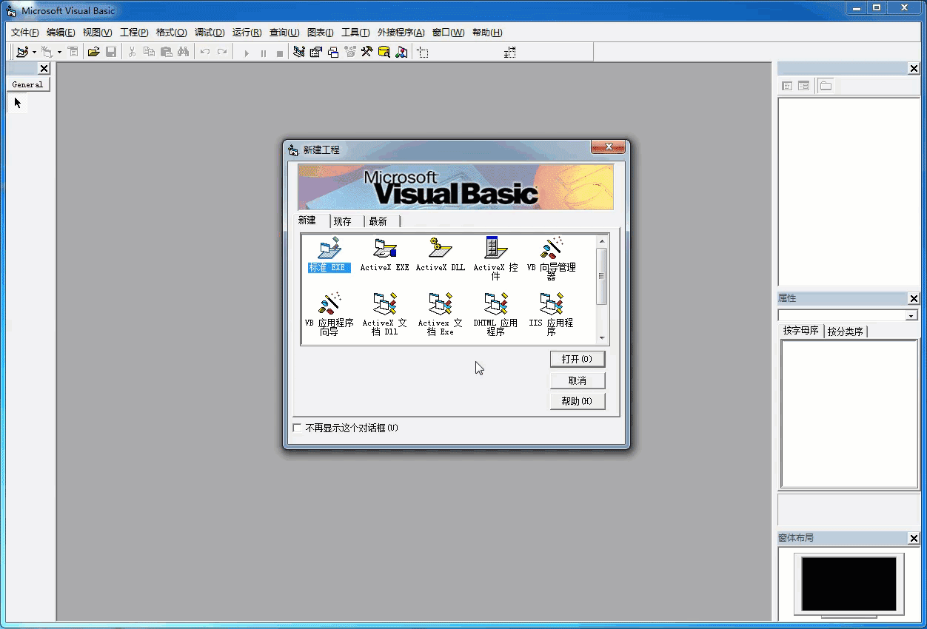This screenshot has width=927, height=629.
Task: Enable 不再显示这个对话框 checkbox
Action: tap(298, 428)
